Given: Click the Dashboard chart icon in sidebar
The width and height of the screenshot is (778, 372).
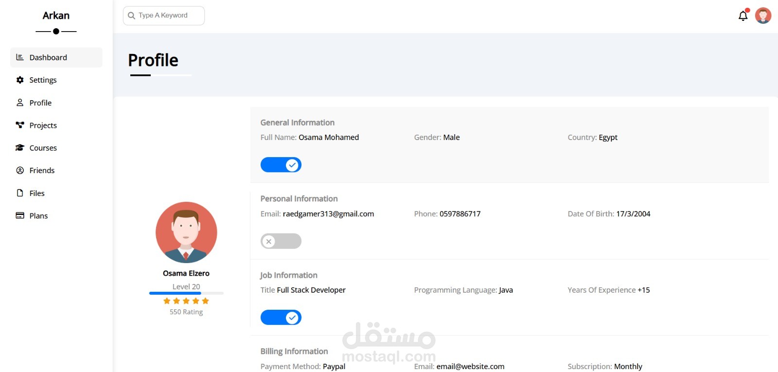Looking at the screenshot, I should click(x=20, y=57).
